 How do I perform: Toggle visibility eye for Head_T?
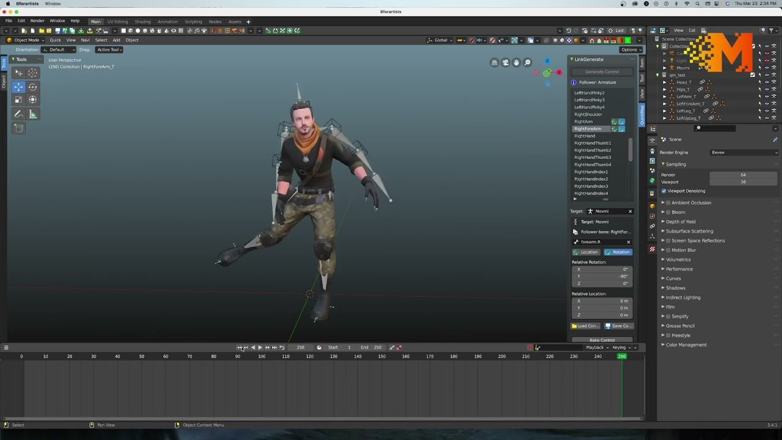(767, 82)
